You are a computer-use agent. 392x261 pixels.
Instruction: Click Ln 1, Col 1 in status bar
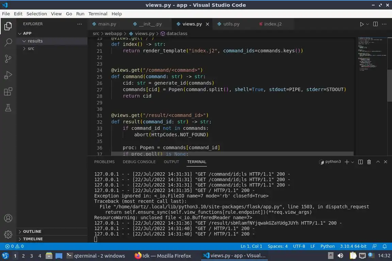pos(251,246)
